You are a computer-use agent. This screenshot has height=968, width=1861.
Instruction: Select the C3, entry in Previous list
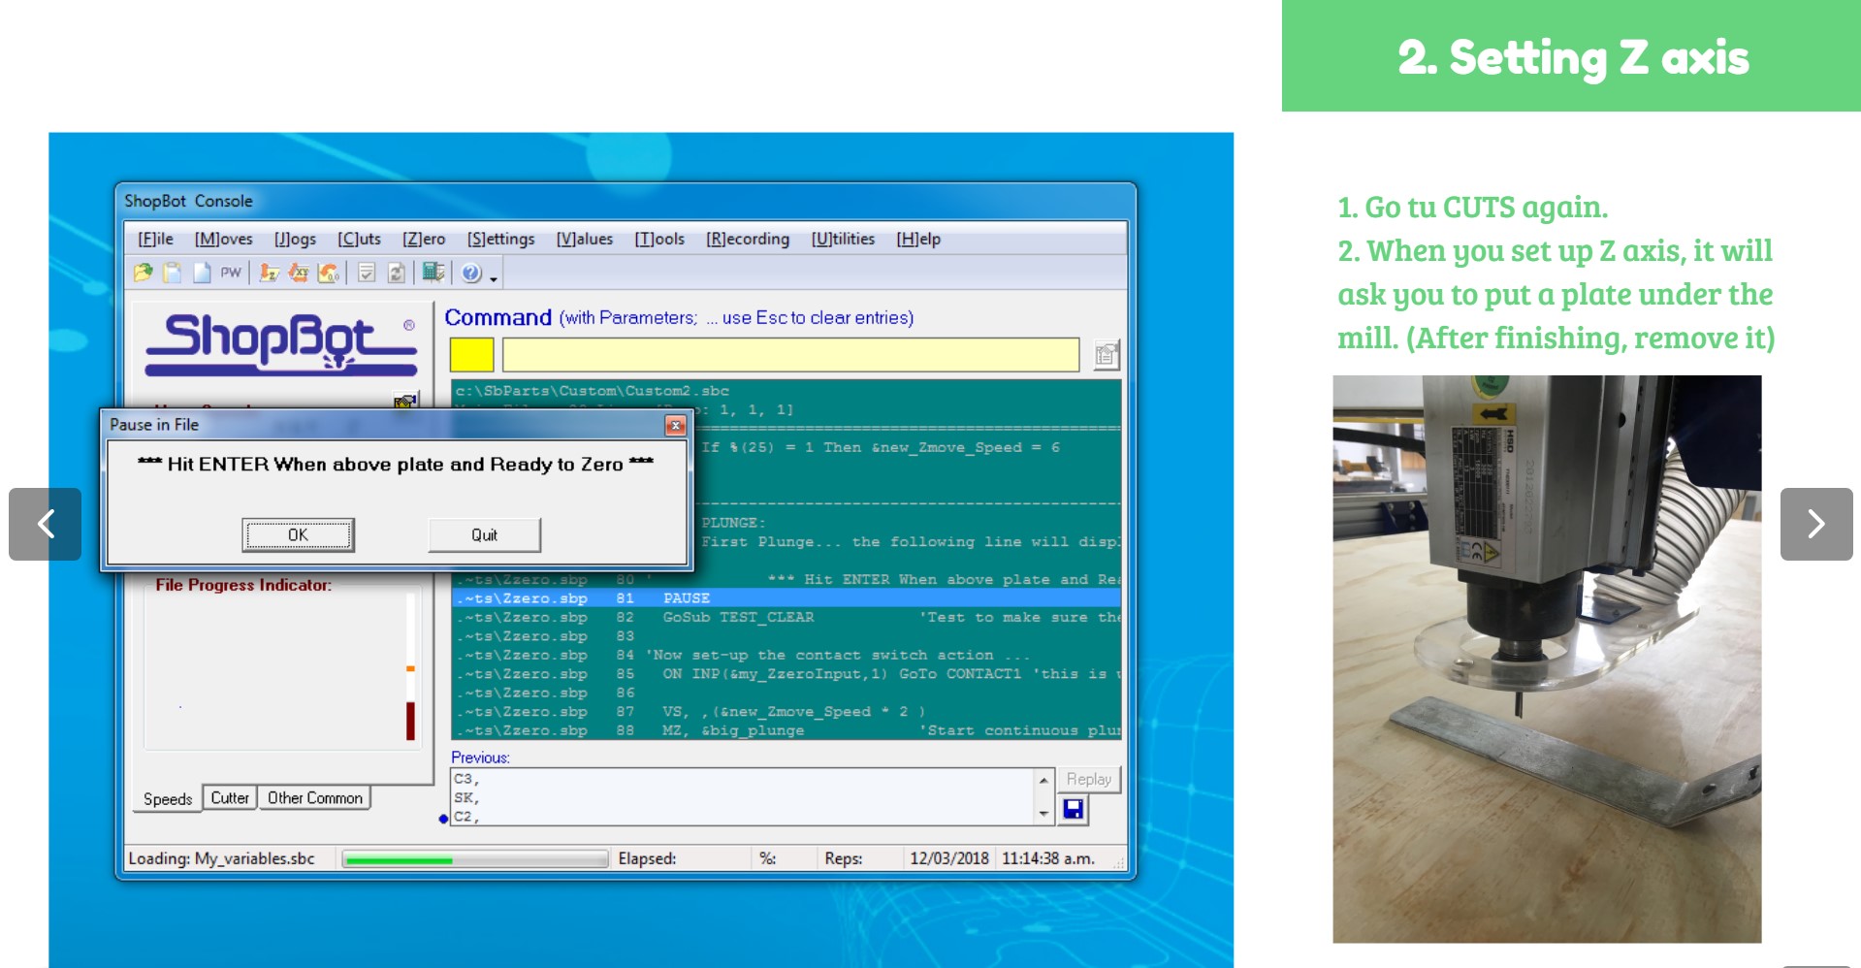pos(466,779)
